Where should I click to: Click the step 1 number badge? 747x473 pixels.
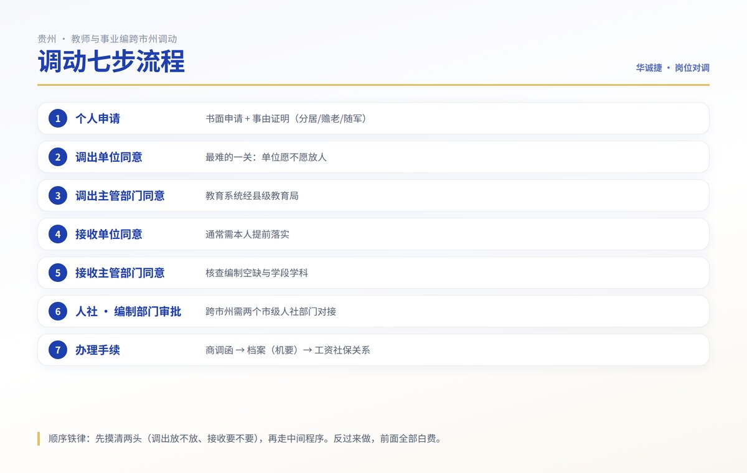click(58, 118)
